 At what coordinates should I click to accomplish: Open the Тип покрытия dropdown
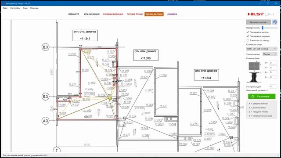270,54
